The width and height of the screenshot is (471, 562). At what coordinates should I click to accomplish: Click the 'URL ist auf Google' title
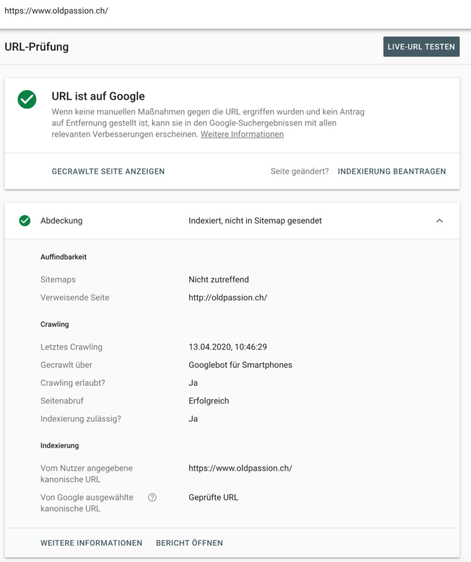[x=98, y=96]
